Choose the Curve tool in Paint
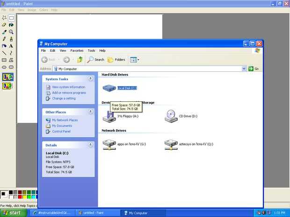This screenshot has width=290, height=217. [x=11, y=53]
